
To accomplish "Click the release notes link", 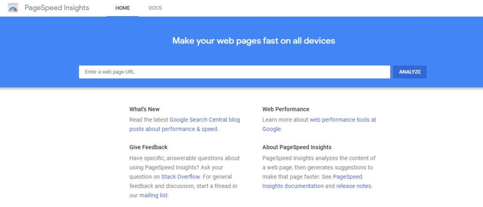I will click(x=354, y=186).
